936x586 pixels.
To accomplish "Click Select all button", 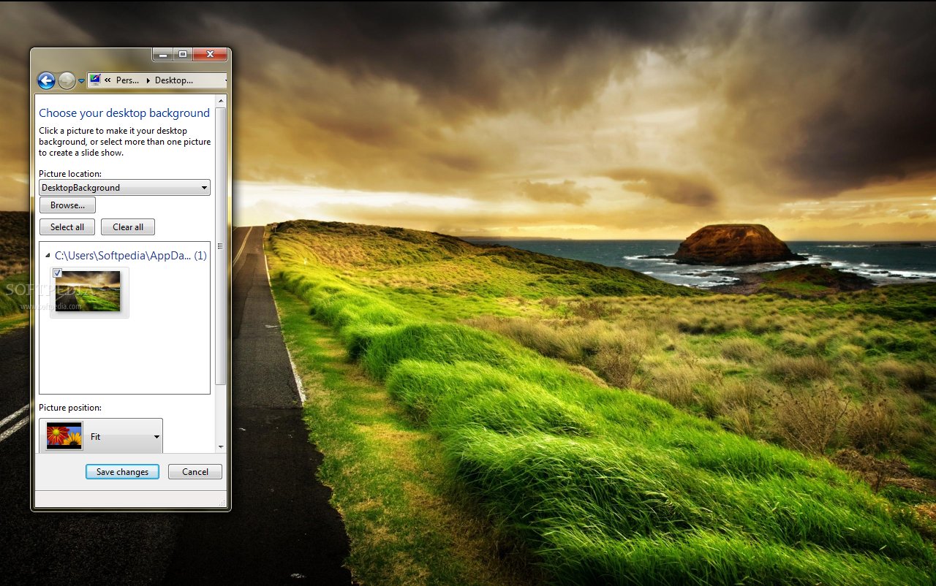I will (67, 227).
